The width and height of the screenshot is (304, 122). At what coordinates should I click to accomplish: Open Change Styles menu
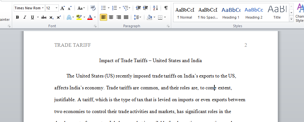[300, 12]
